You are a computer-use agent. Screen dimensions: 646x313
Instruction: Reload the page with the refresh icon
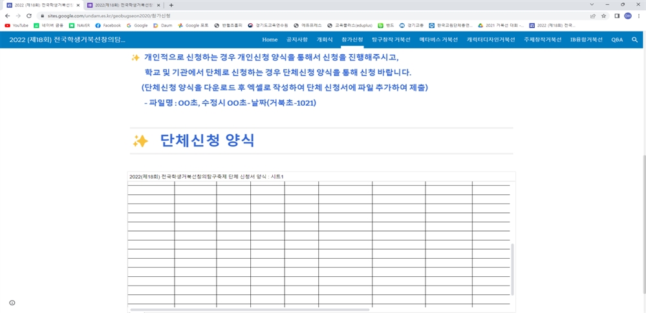[29, 15]
